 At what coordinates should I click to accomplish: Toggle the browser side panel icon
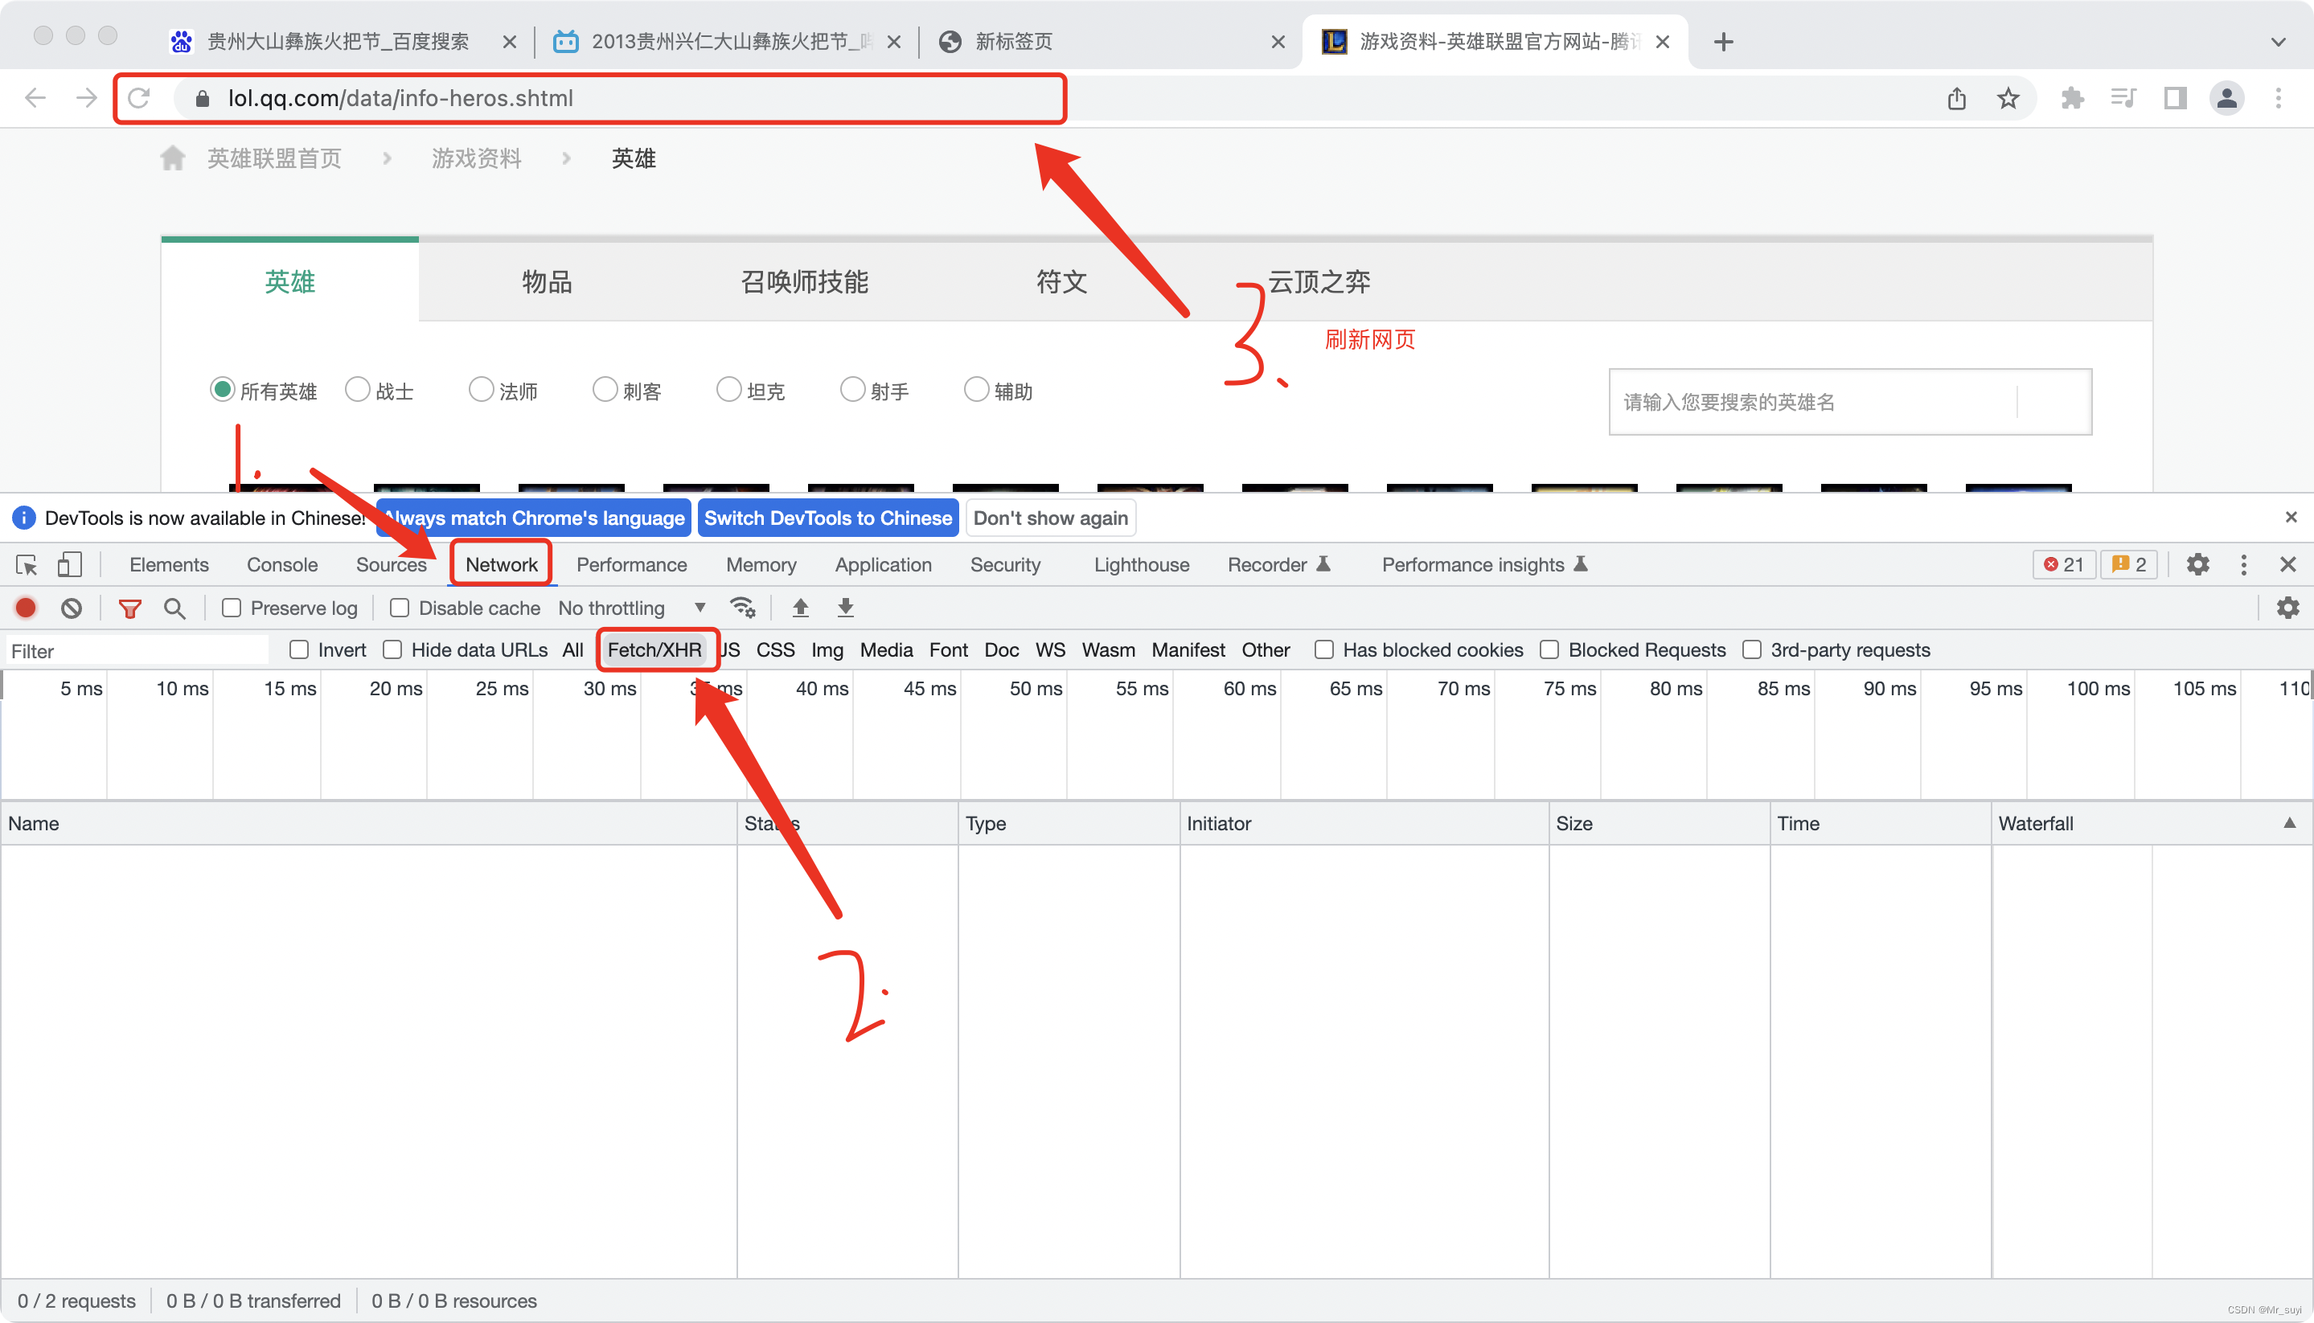2175,97
